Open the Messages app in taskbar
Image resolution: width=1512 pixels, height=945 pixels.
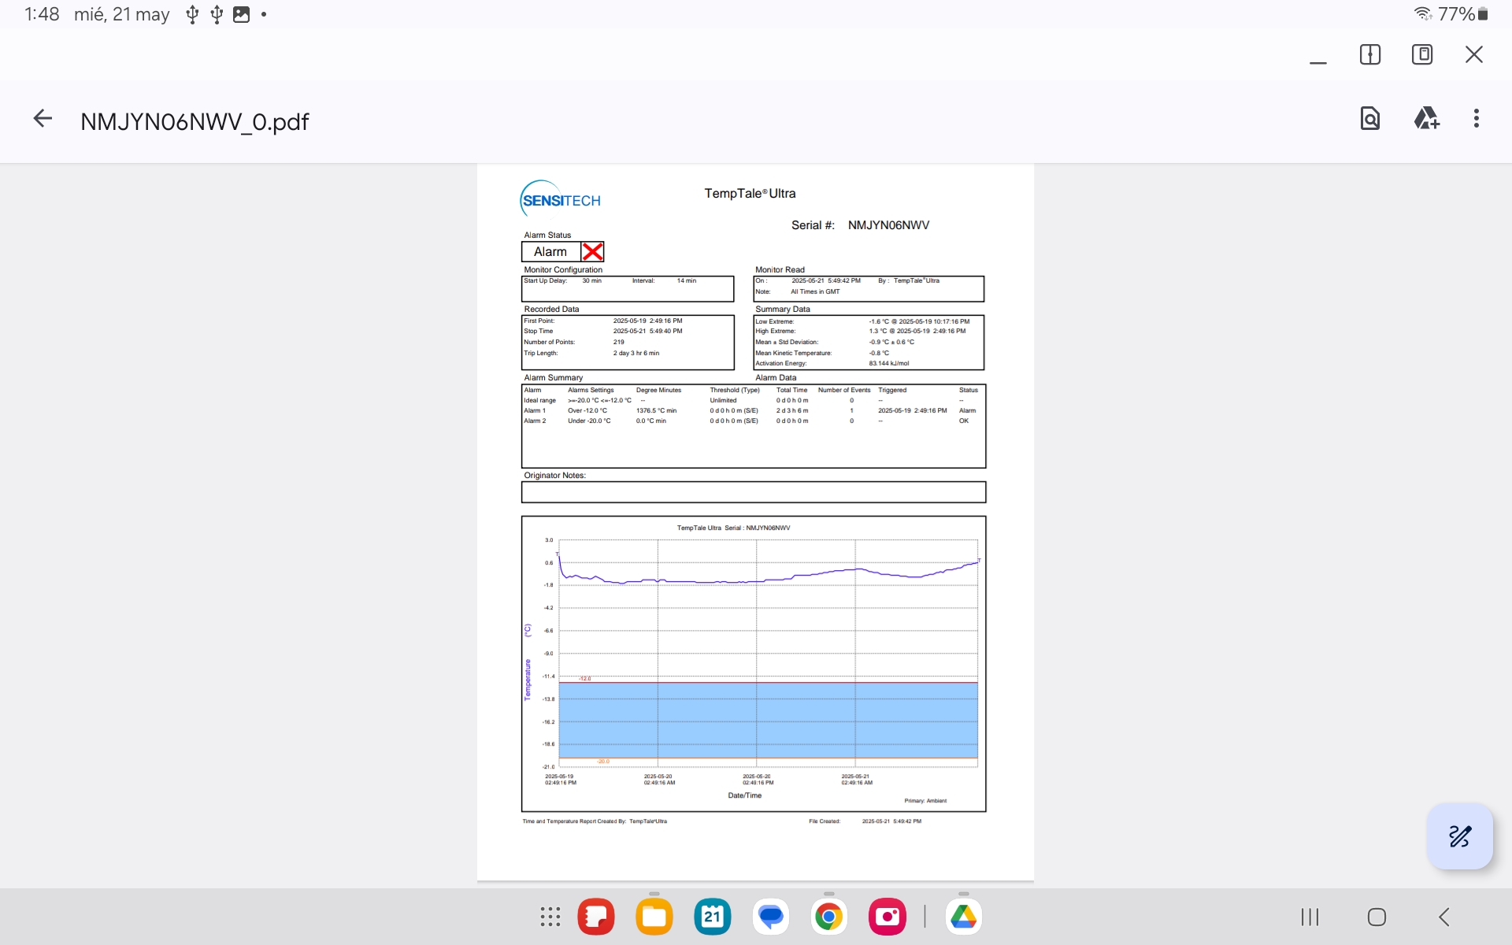(771, 917)
